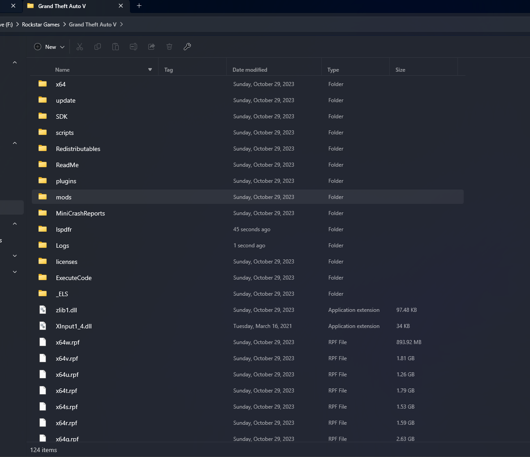Screen dimensions: 530x457
Task: Collapse the second sidebar section chevron
Action: (x=15, y=143)
